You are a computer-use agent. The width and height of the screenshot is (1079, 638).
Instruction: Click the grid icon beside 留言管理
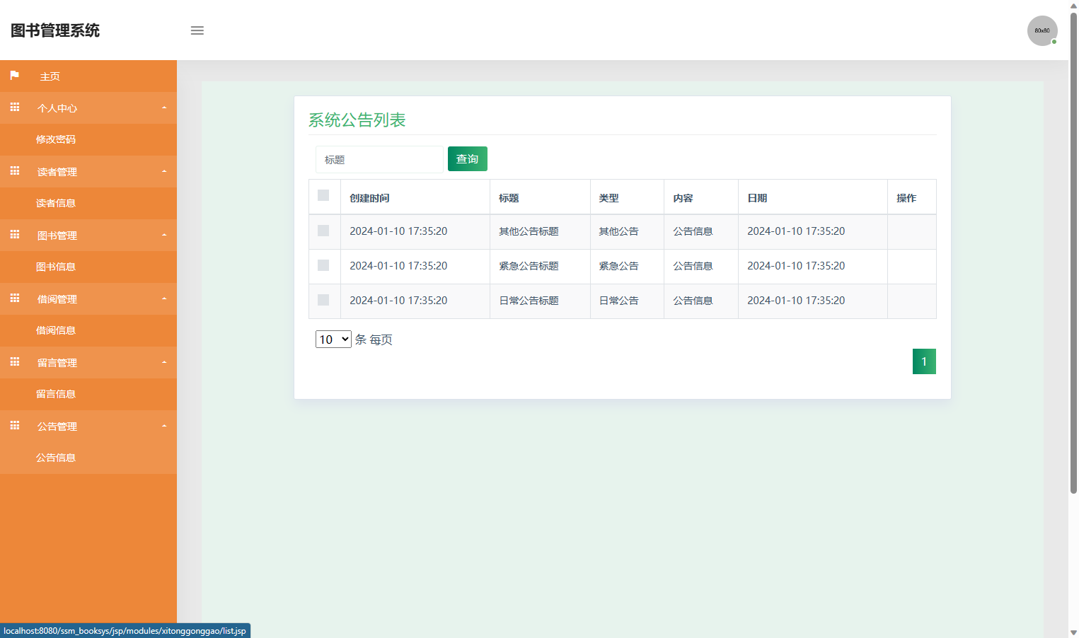point(14,362)
